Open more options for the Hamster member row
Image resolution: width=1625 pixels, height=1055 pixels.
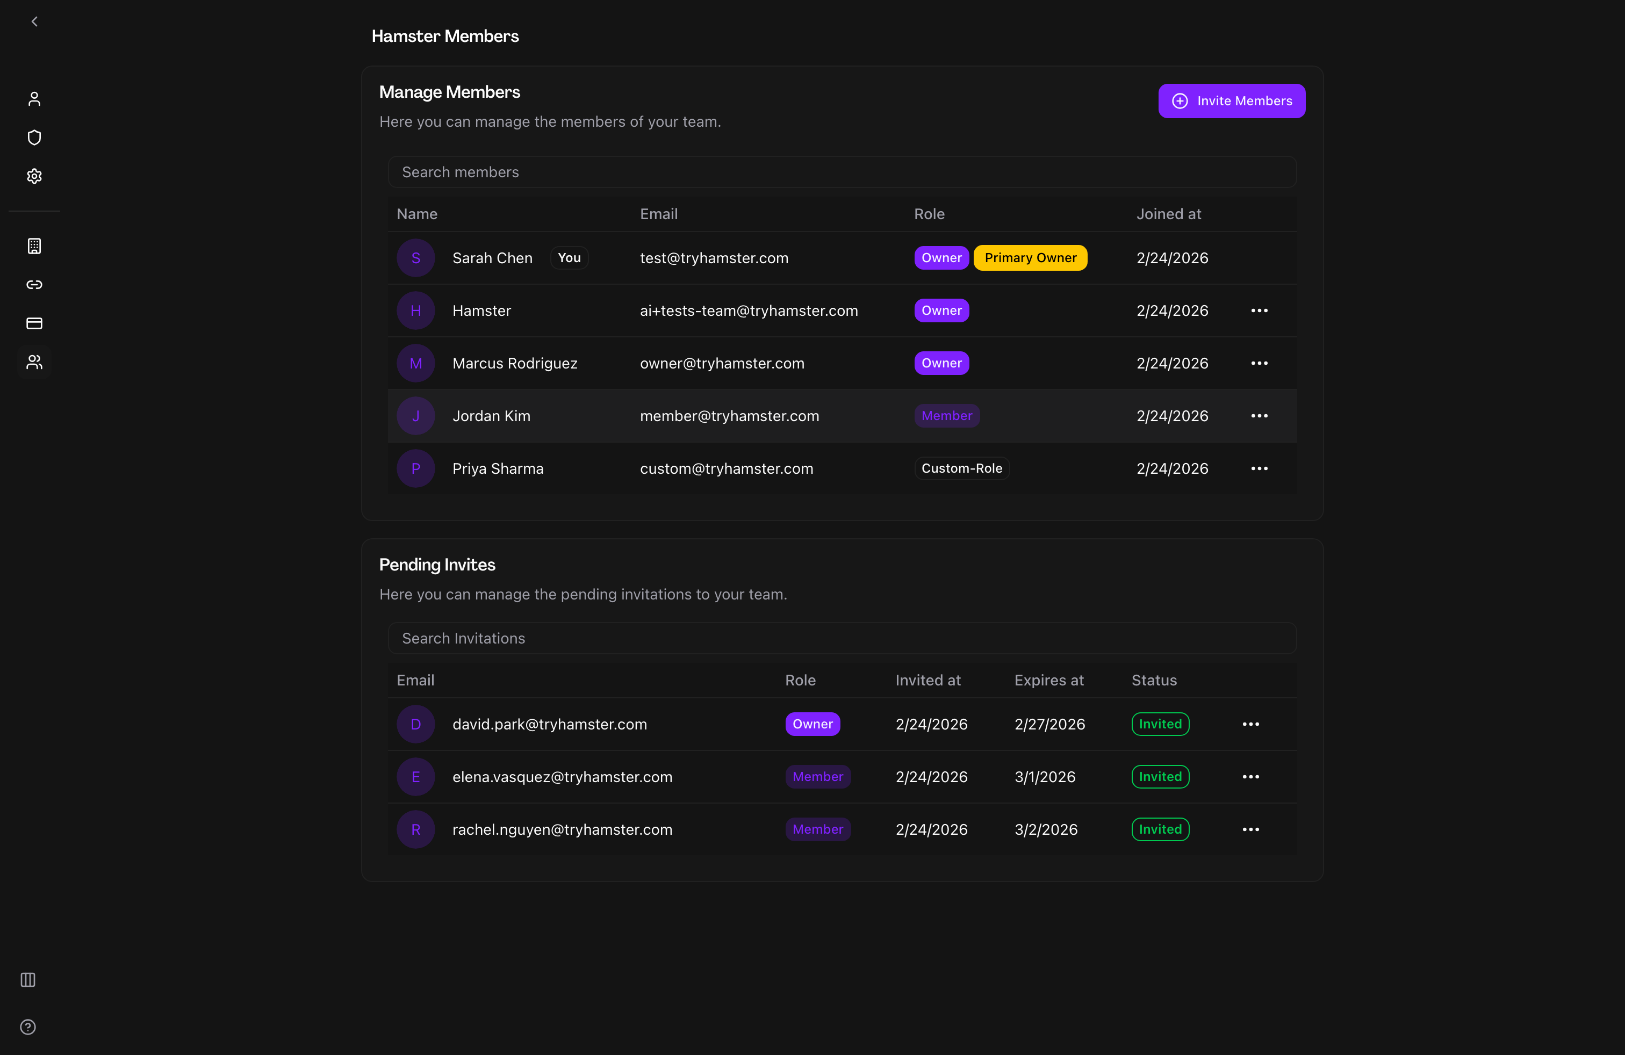click(x=1259, y=310)
